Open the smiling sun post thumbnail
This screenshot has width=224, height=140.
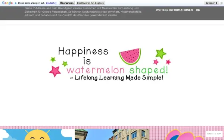click(37, 134)
